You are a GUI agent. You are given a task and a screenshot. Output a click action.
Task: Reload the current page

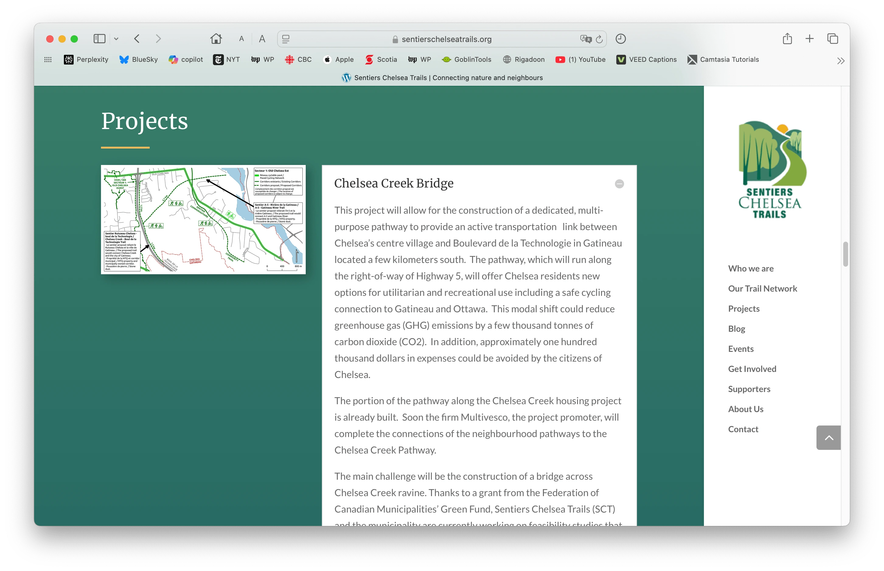point(599,39)
